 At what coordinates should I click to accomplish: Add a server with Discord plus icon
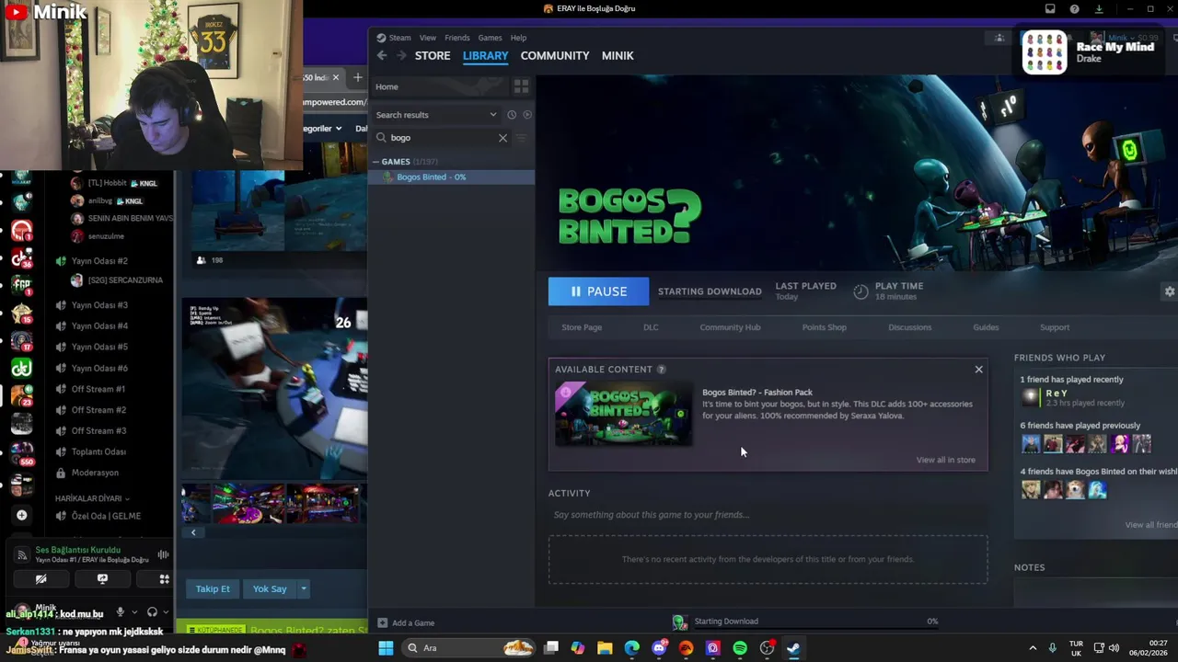[22, 515]
